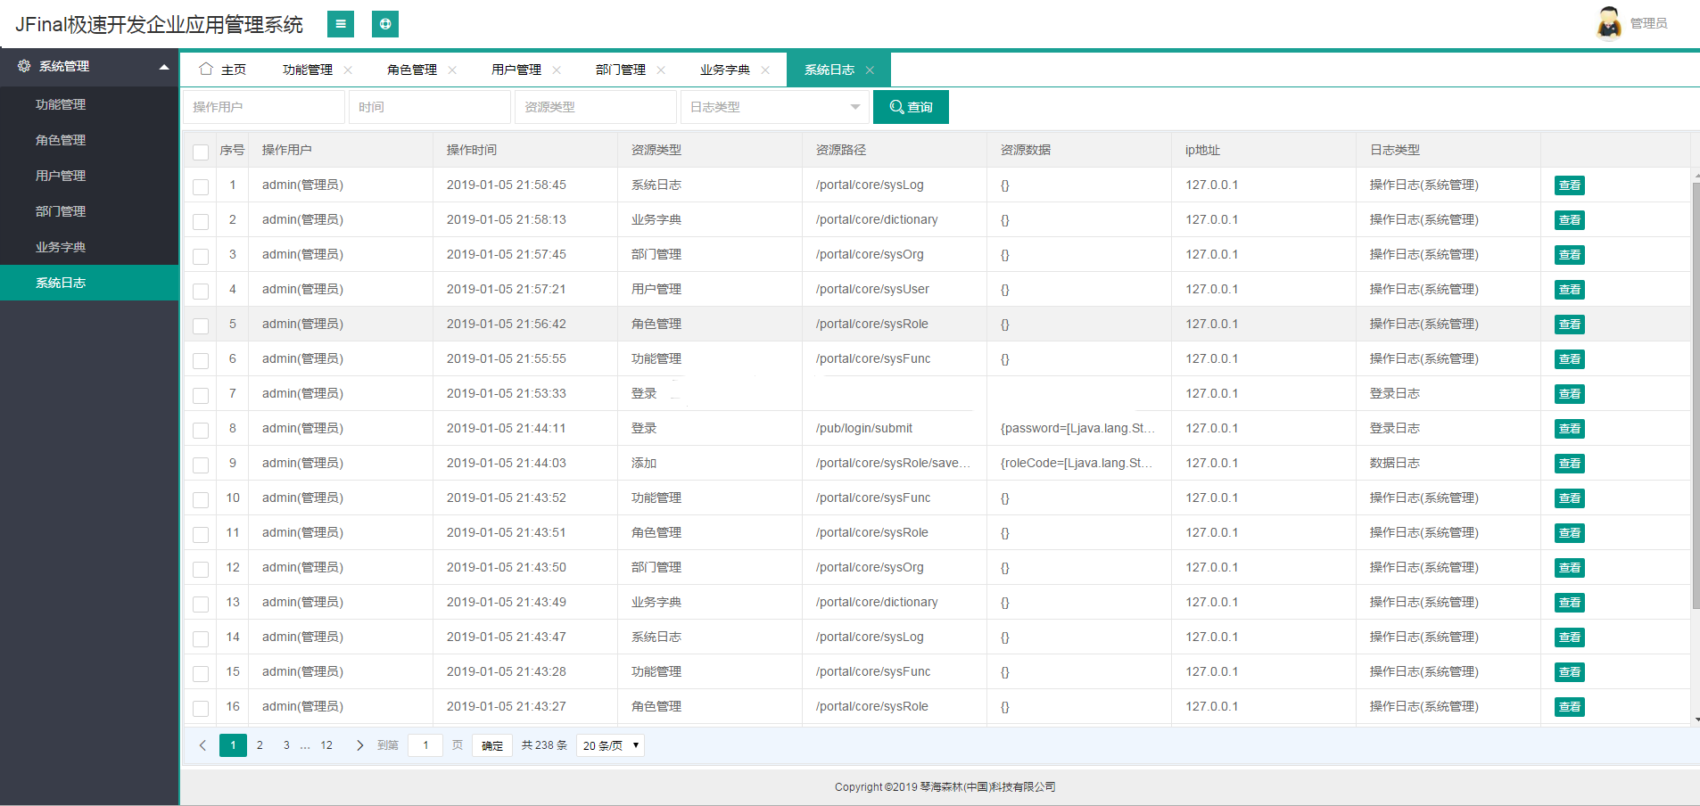
Task: Close the 系统日志 tab
Action: pyautogui.click(x=870, y=69)
